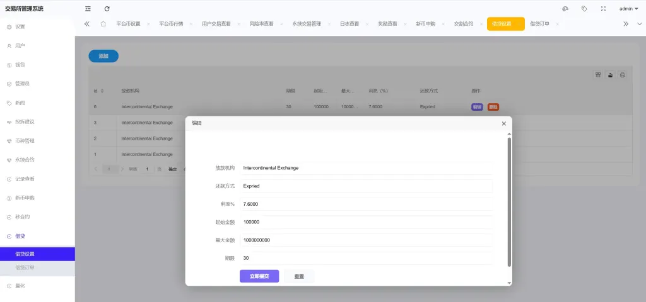The height and width of the screenshot is (302, 646).
Task: Switch to the 风险率查看 tab
Action: tap(262, 24)
